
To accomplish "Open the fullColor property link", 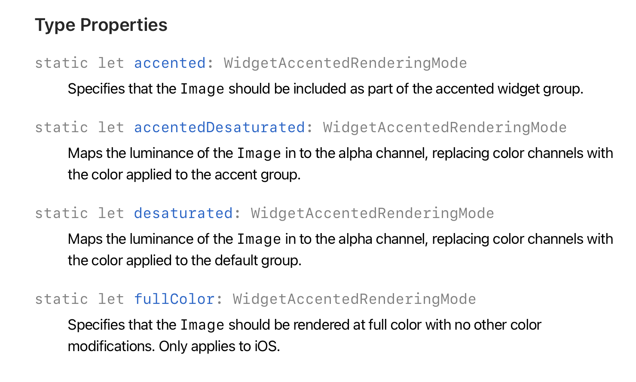I will pos(174,299).
